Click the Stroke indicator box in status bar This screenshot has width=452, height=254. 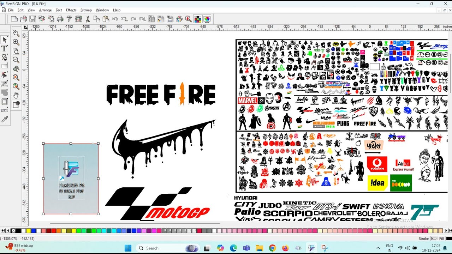[434, 239]
